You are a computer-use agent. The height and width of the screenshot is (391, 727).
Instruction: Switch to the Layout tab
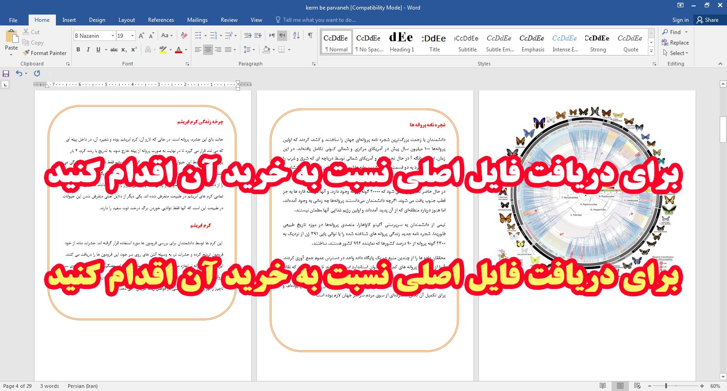pos(126,20)
